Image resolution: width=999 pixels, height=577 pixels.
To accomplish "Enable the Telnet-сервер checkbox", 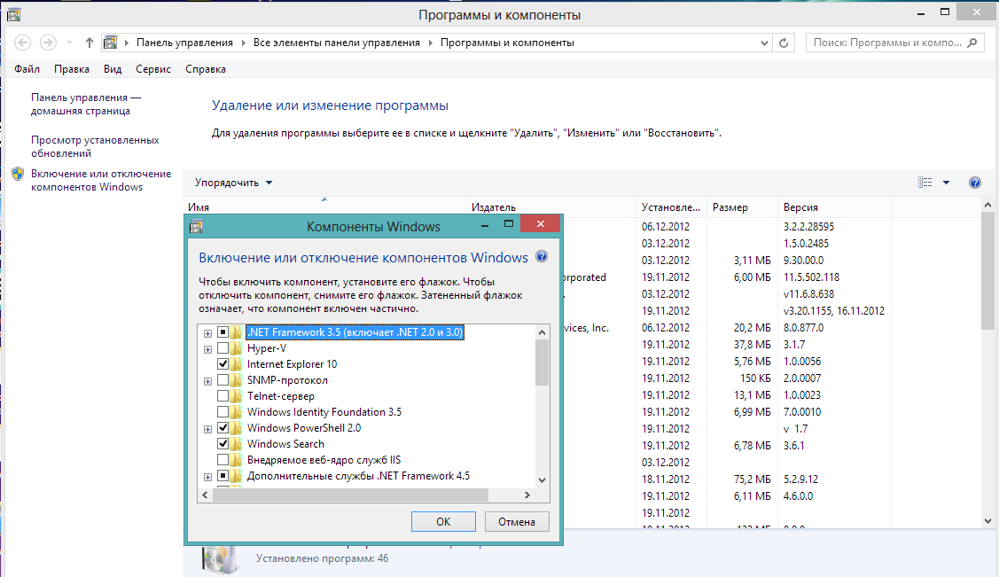I will click(x=223, y=396).
